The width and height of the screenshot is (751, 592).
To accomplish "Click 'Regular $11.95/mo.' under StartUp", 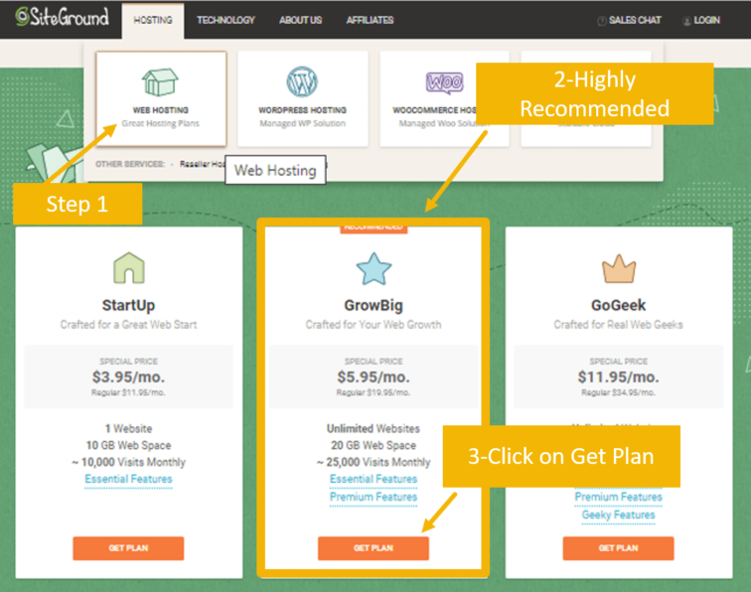I will 128,392.
